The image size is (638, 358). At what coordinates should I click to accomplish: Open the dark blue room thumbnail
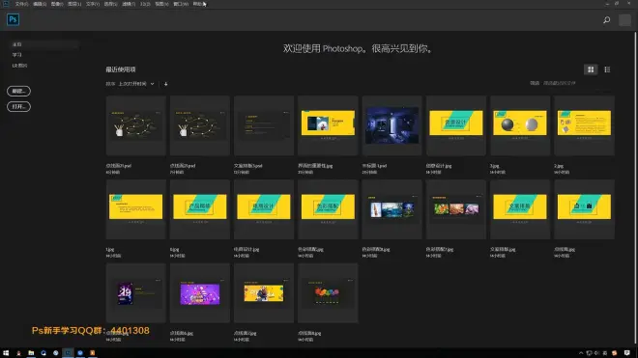391,125
